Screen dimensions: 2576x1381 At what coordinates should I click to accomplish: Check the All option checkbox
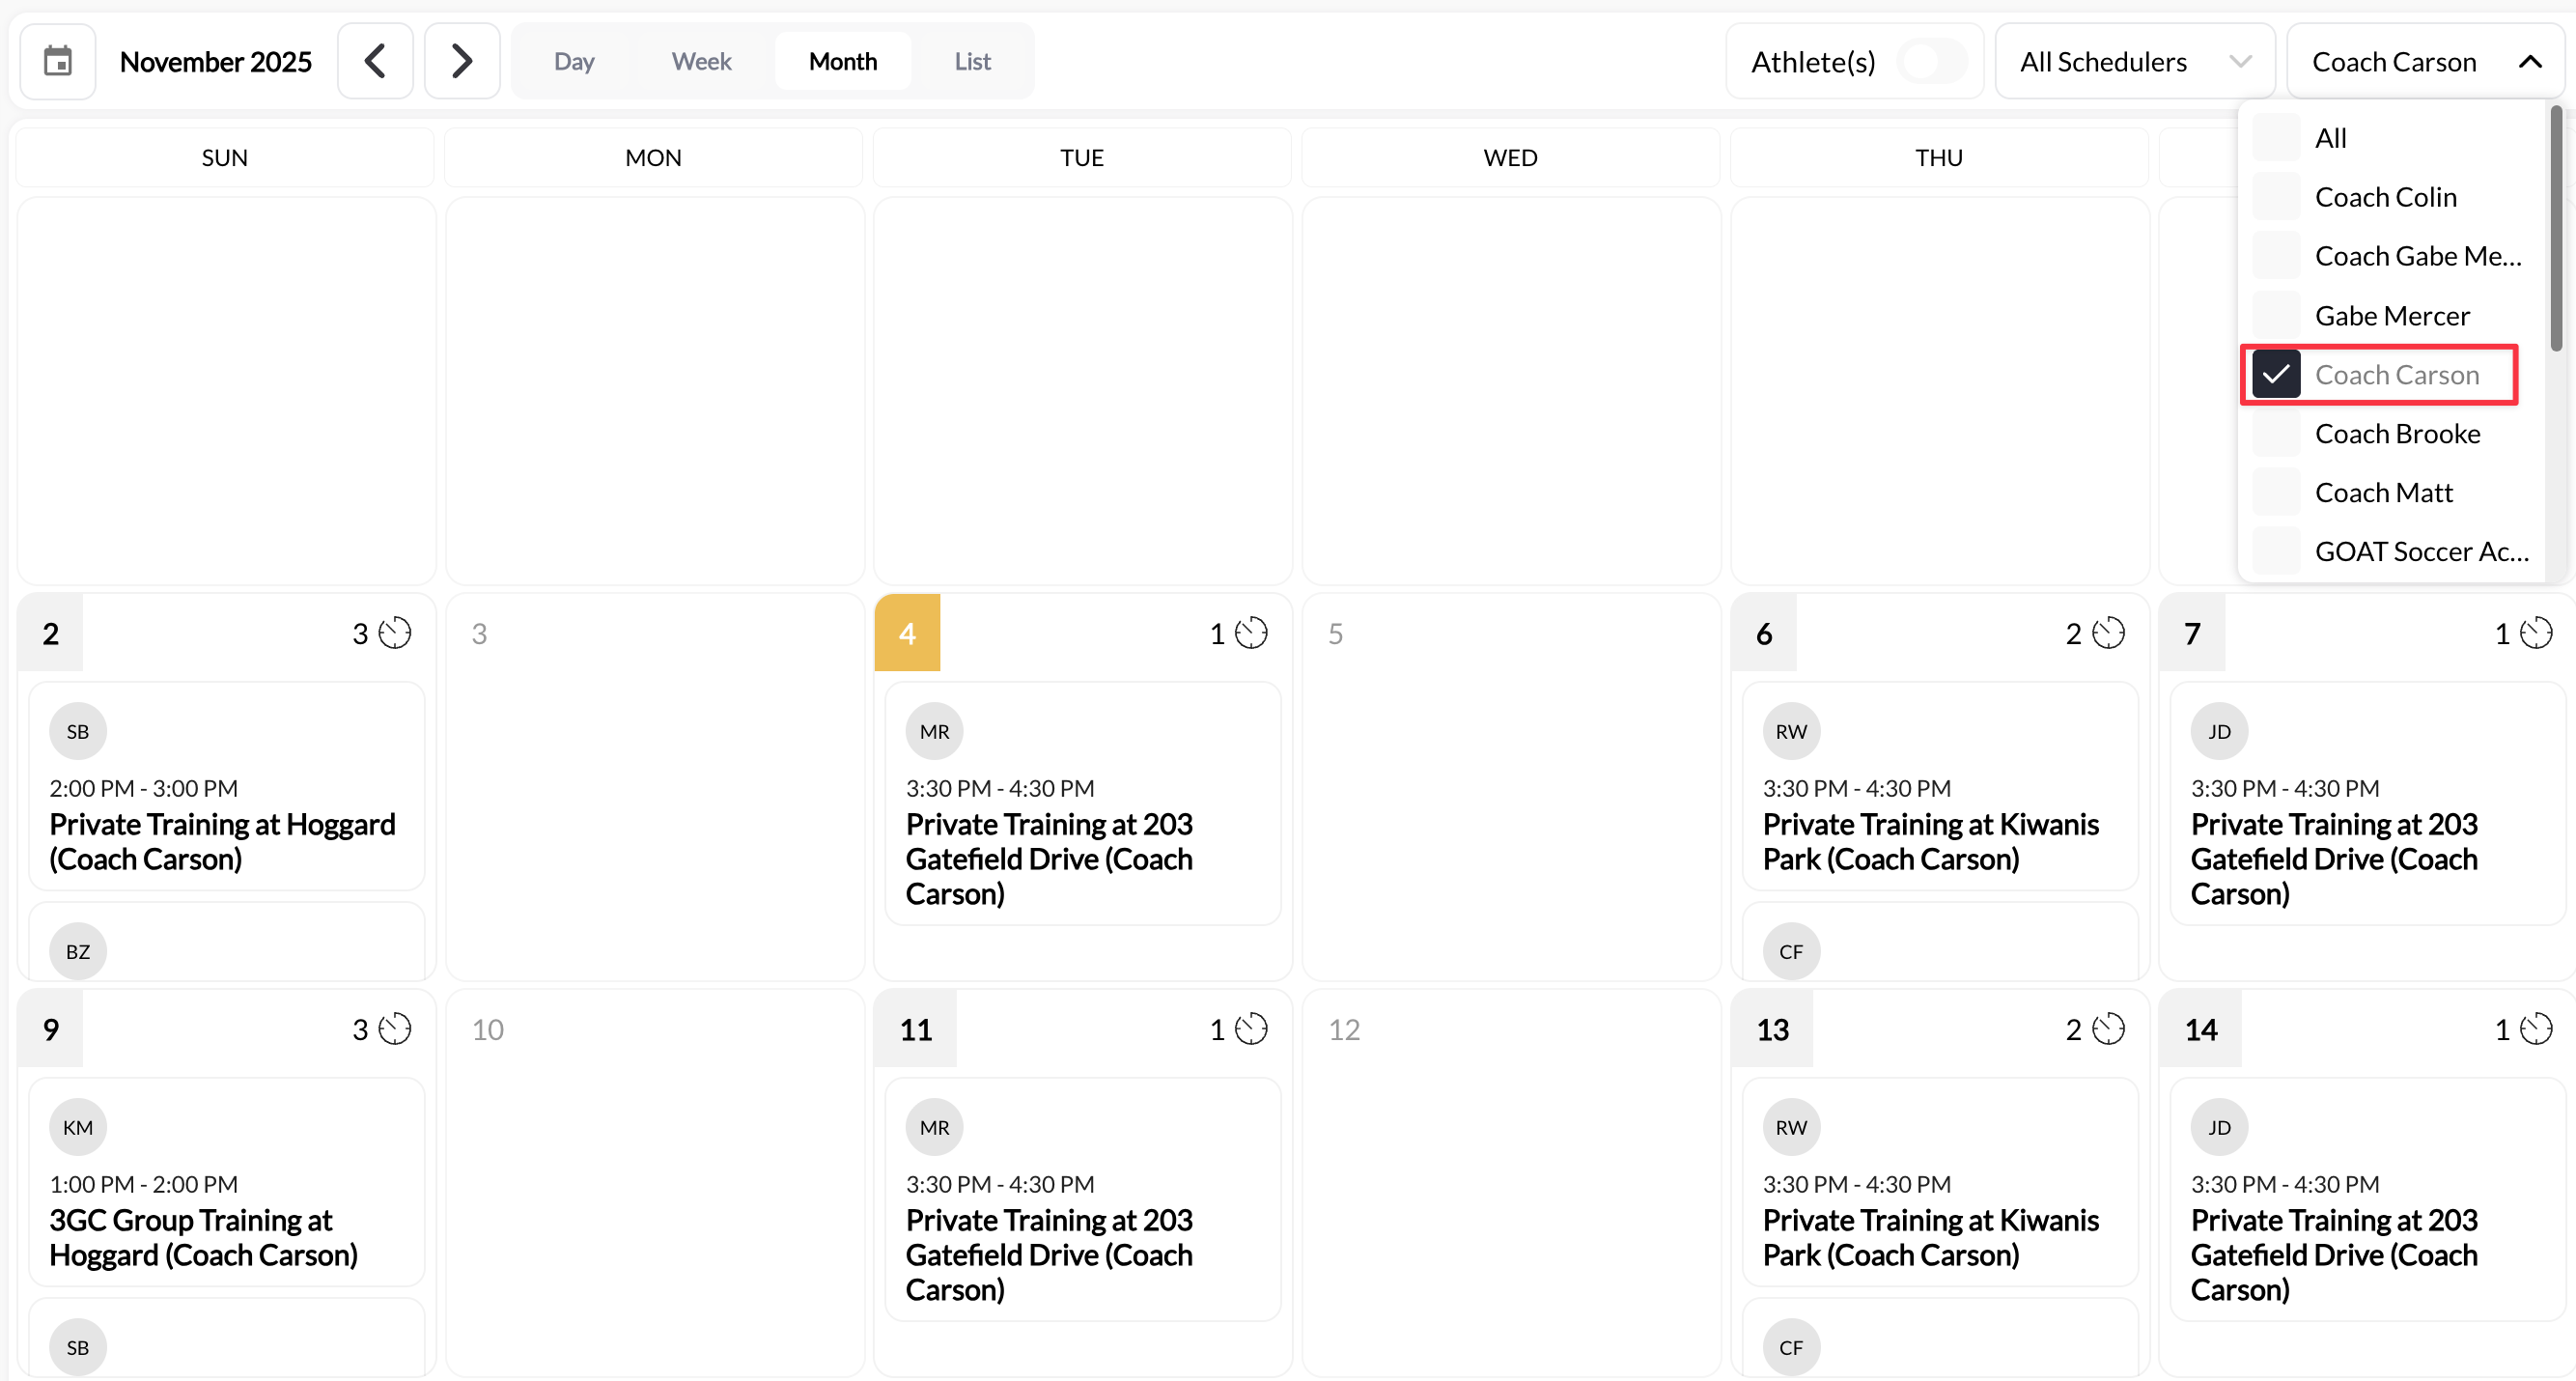click(2276, 138)
